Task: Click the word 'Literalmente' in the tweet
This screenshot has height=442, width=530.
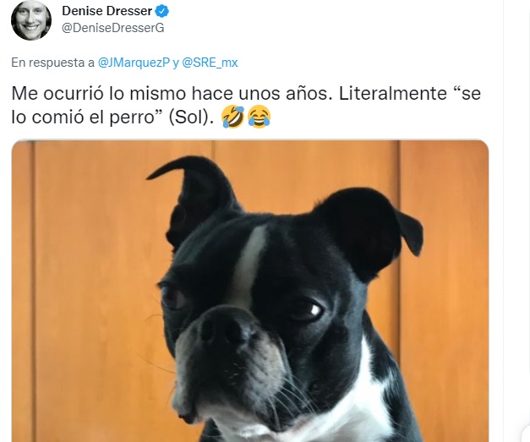Action: [393, 93]
